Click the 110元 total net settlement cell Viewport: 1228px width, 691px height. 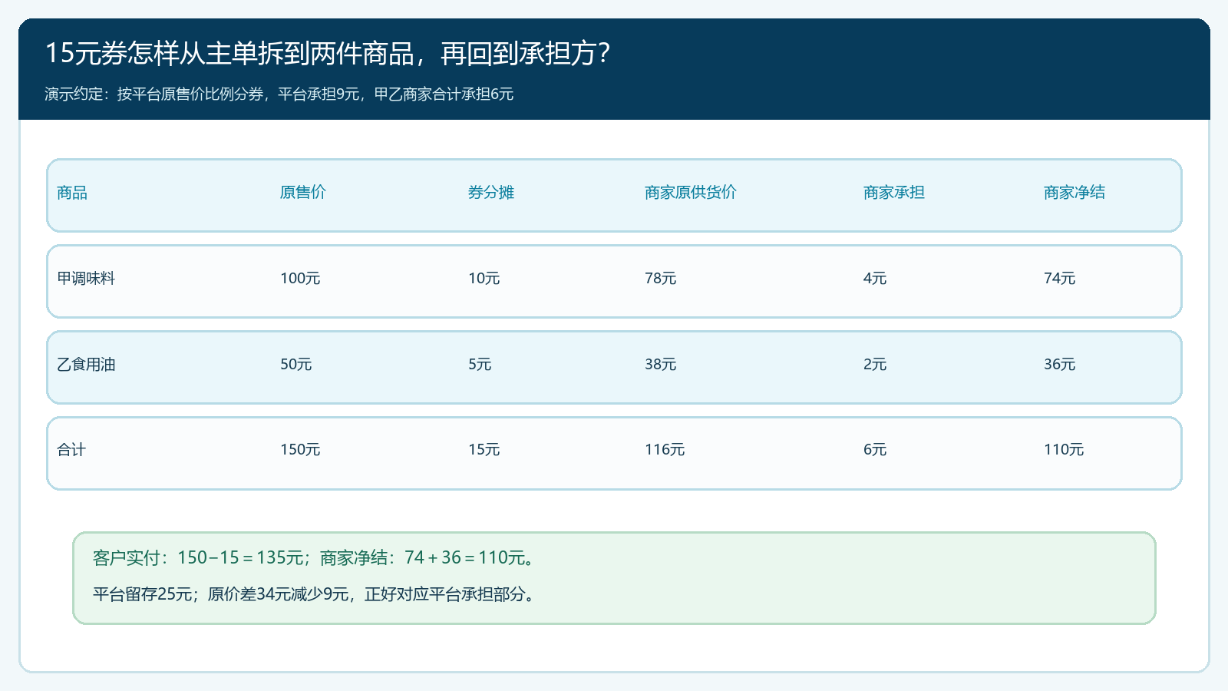coord(1064,450)
